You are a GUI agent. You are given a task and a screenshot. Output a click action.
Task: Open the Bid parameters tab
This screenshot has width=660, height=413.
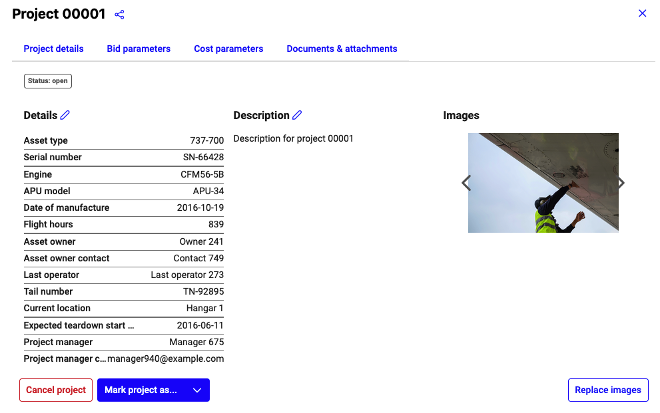(139, 49)
